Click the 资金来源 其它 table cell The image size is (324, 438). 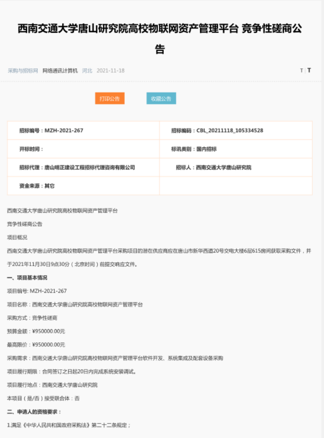84,186
